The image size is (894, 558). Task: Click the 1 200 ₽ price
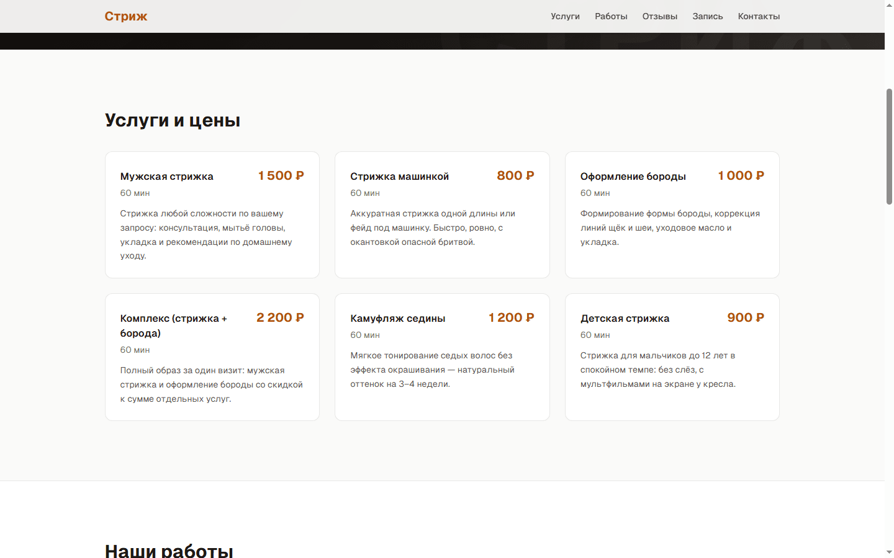(512, 317)
